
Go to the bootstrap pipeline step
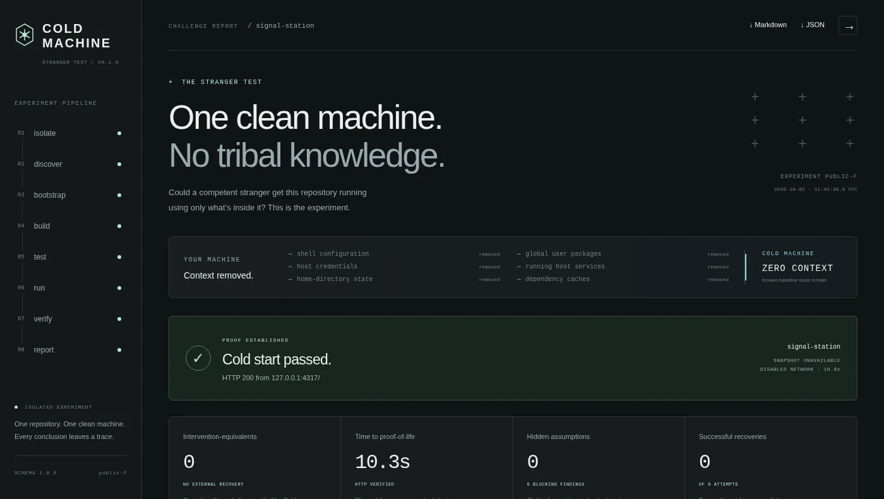(69, 195)
